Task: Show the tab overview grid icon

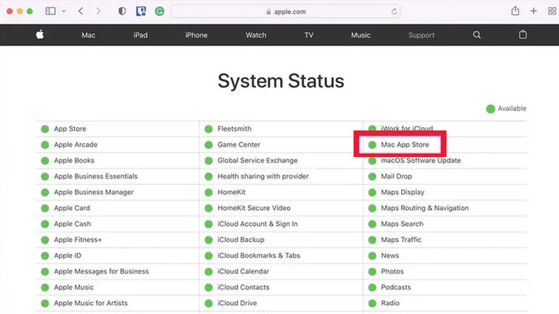Action: [552, 11]
